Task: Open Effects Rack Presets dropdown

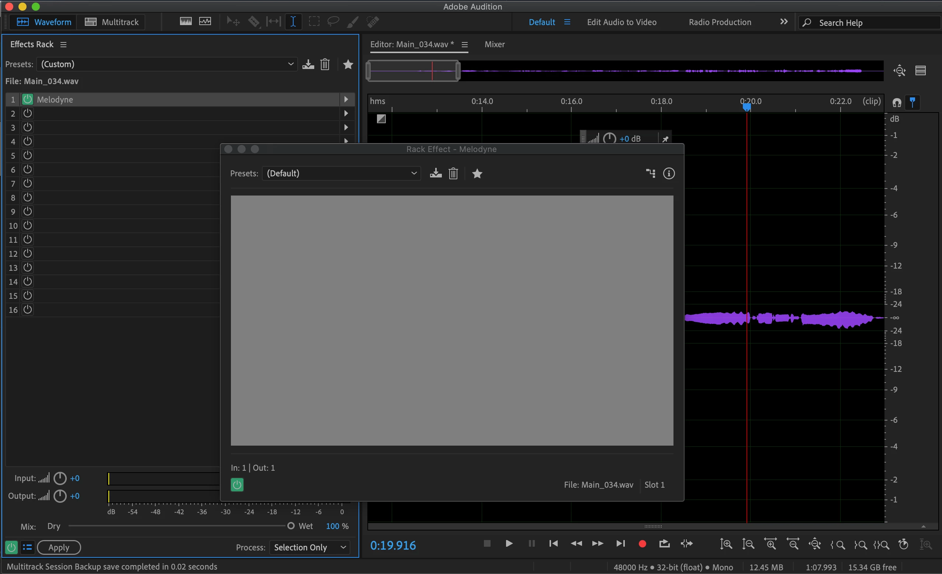Action: pos(167,64)
